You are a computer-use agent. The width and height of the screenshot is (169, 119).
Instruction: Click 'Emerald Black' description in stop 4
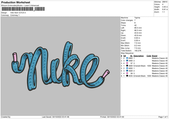[139, 66]
